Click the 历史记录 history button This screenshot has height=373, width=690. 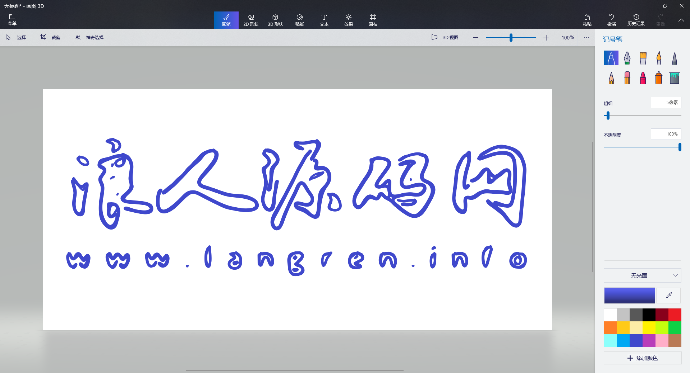tap(636, 20)
